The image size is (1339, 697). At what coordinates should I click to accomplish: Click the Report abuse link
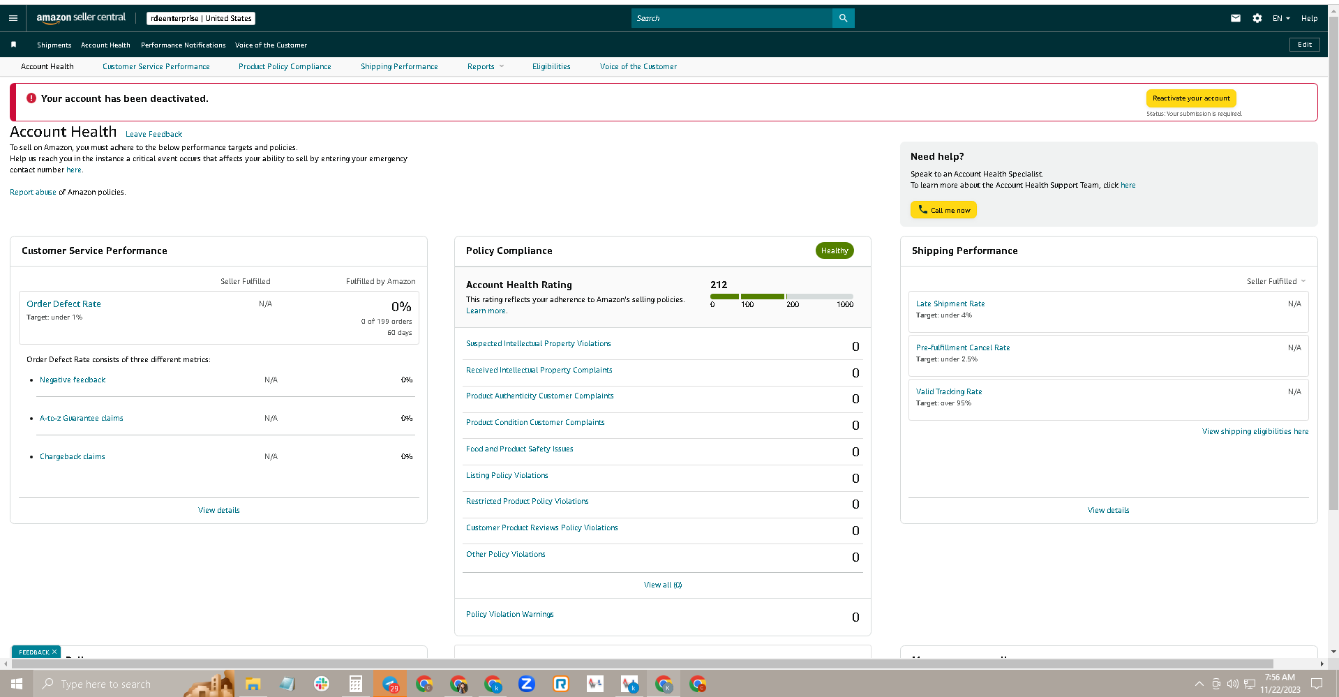point(33,192)
